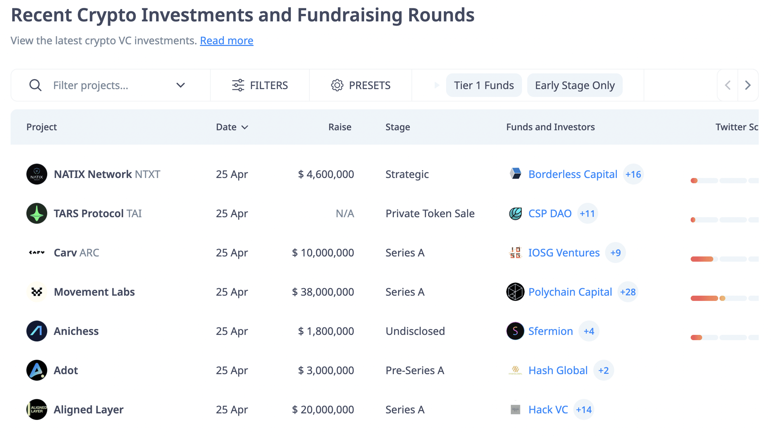Sort by the Date column
This screenshot has height=436, width=771.
(232, 127)
